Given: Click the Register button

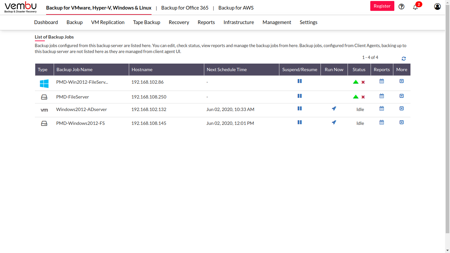Looking at the screenshot, I should click(x=382, y=6).
